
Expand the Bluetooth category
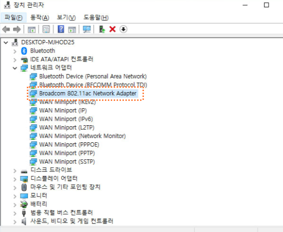(15, 51)
